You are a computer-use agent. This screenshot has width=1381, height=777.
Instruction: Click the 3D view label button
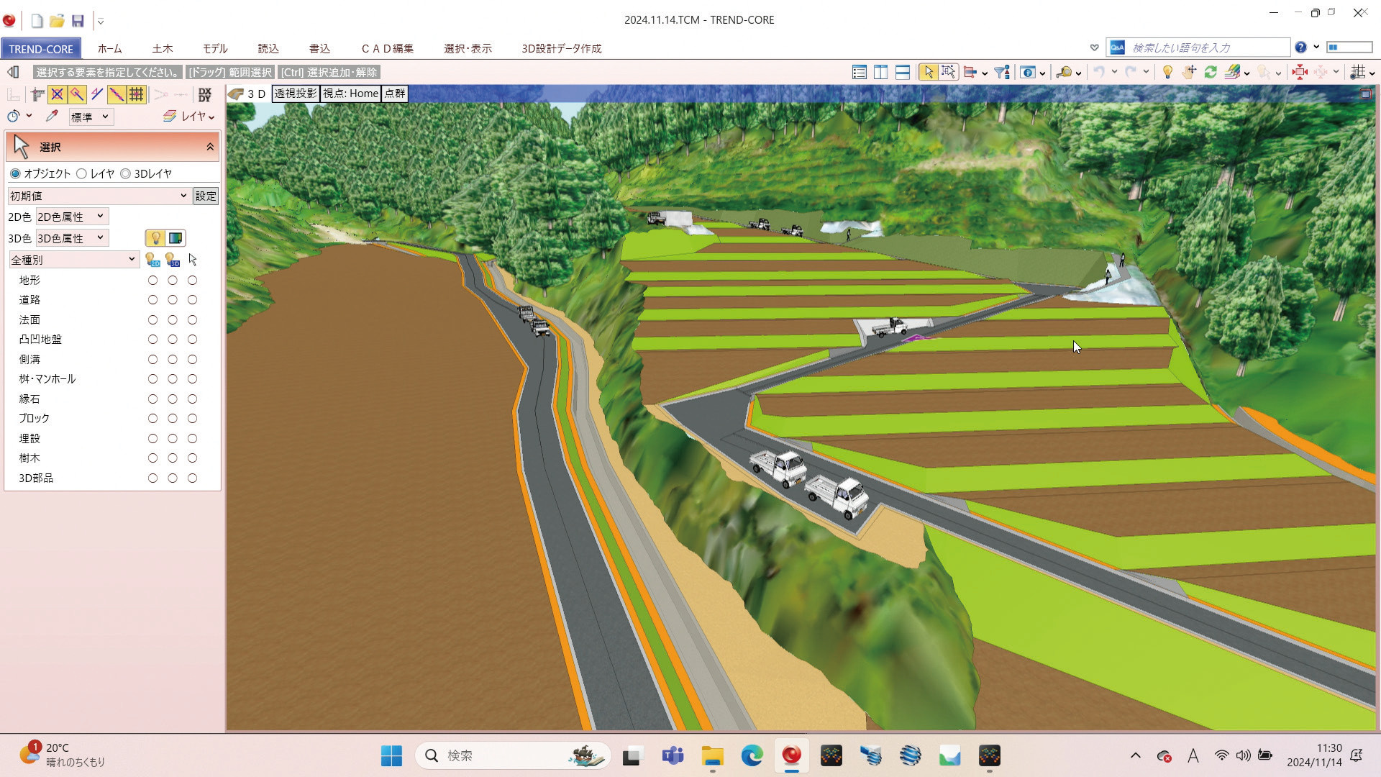(248, 94)
